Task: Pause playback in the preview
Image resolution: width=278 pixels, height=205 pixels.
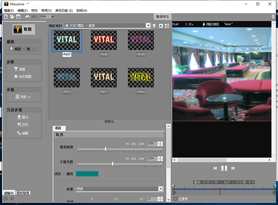Action: click(x=224, y=169)
